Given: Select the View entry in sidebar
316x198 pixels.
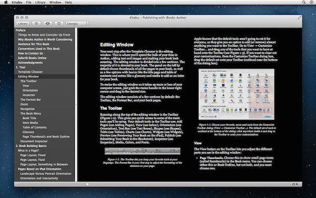Looking at the screenshot, I should (x=26, y=86).
